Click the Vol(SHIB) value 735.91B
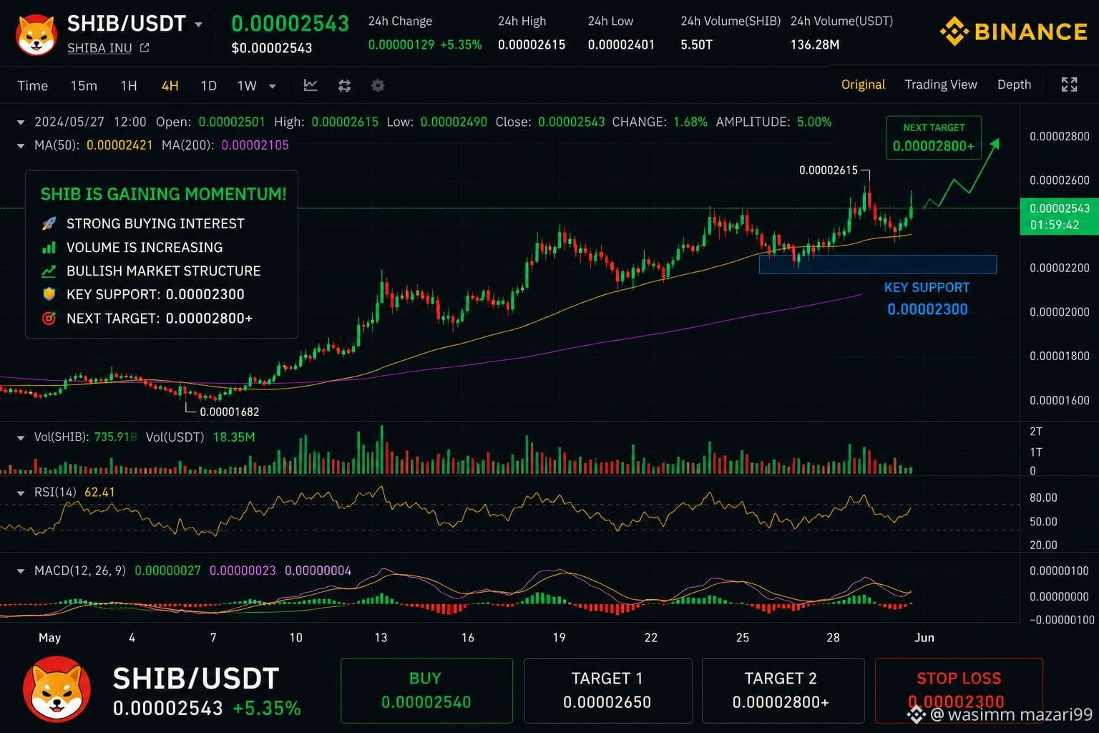The width and height of the screenshot is (1099, 733). [x=115, y=437]
